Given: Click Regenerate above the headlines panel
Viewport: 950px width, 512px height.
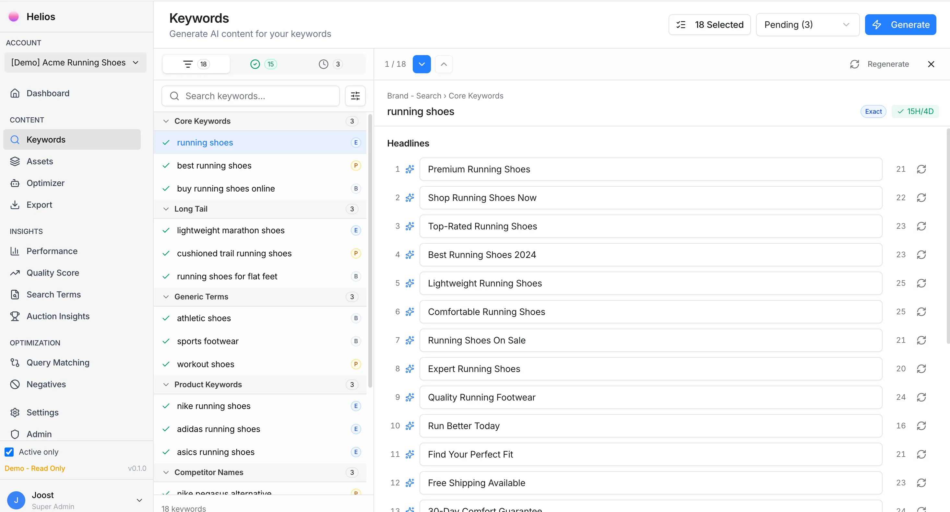Looking at the screenshot, I should click(879, 64).
